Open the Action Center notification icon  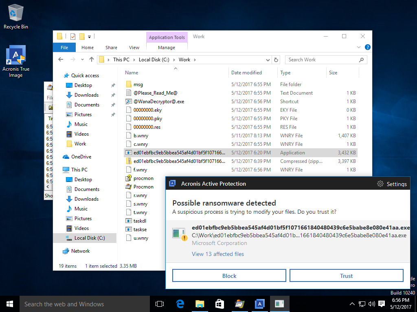(382, 304)
